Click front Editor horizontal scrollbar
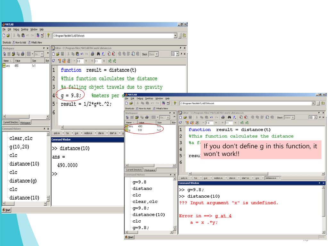328x246 pixels. pos(256,174)
